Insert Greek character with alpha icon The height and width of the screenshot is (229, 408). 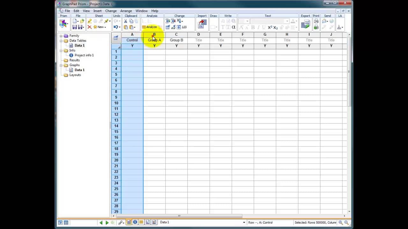[234, 27]
